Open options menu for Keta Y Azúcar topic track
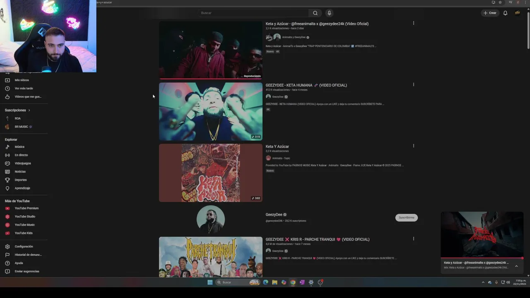530x298 pixels. [413, 146]
